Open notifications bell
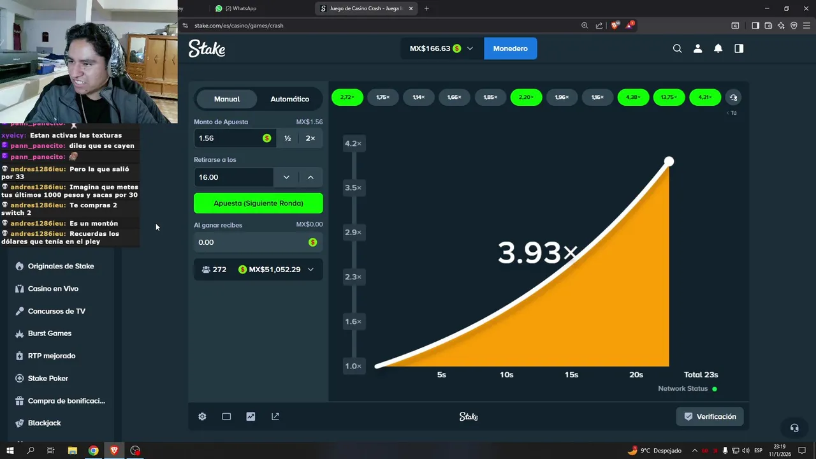 pos(718,48)
